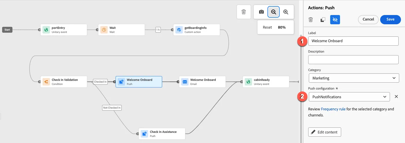Select the cabinReady globe event icon
Viewport: 405px width, 143px height.
248,82
